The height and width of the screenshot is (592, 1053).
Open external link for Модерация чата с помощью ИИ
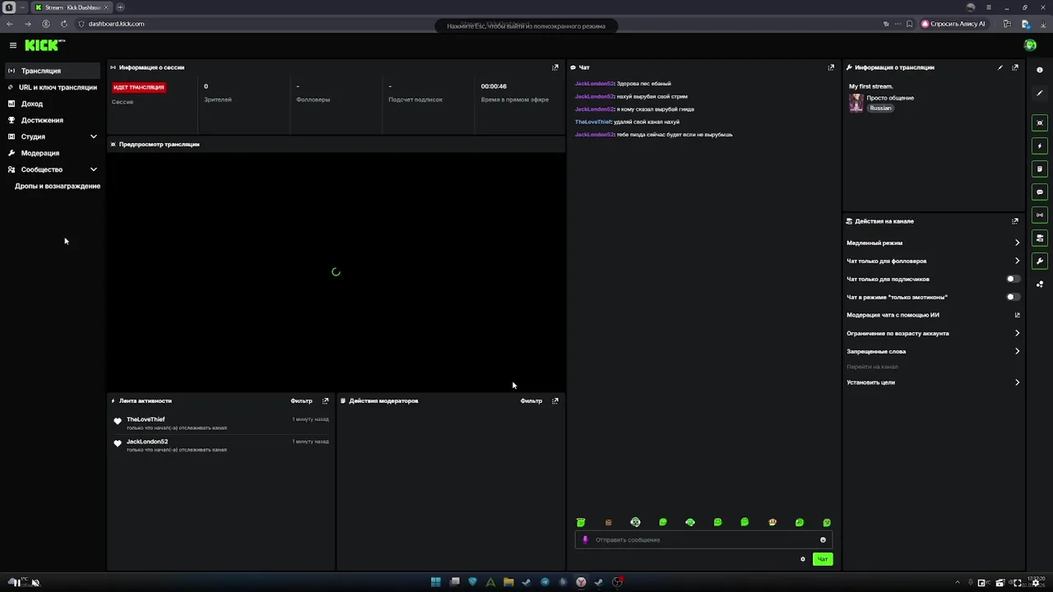point(1017,315)
